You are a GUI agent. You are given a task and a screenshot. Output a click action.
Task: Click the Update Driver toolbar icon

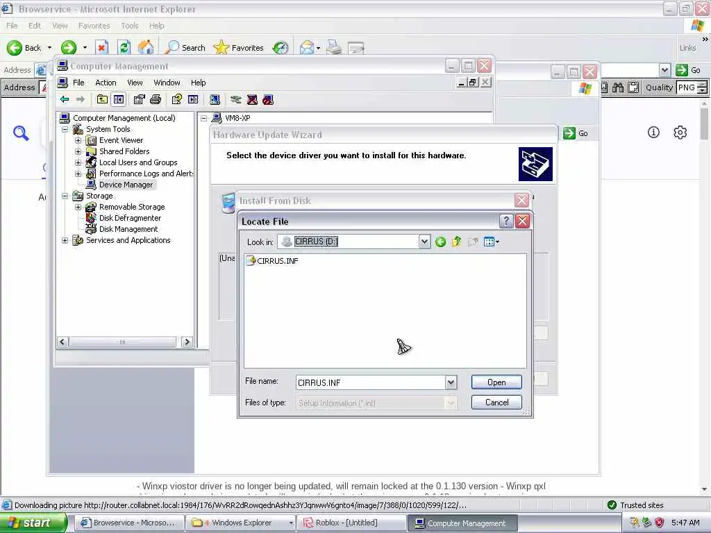coord(236,100)
